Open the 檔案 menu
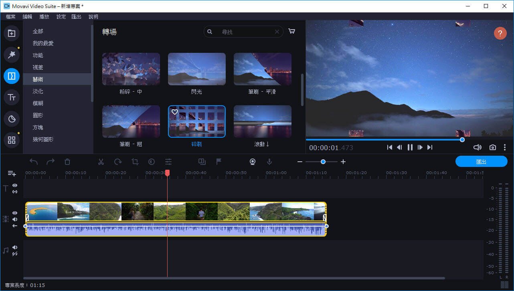This screenshot has height=291, width=514. (x=11, y=16)
